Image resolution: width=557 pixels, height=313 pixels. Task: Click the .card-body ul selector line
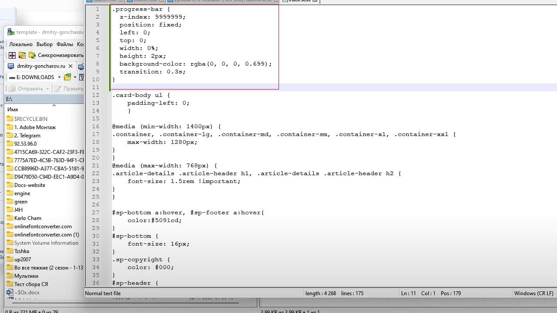[141, 95]
